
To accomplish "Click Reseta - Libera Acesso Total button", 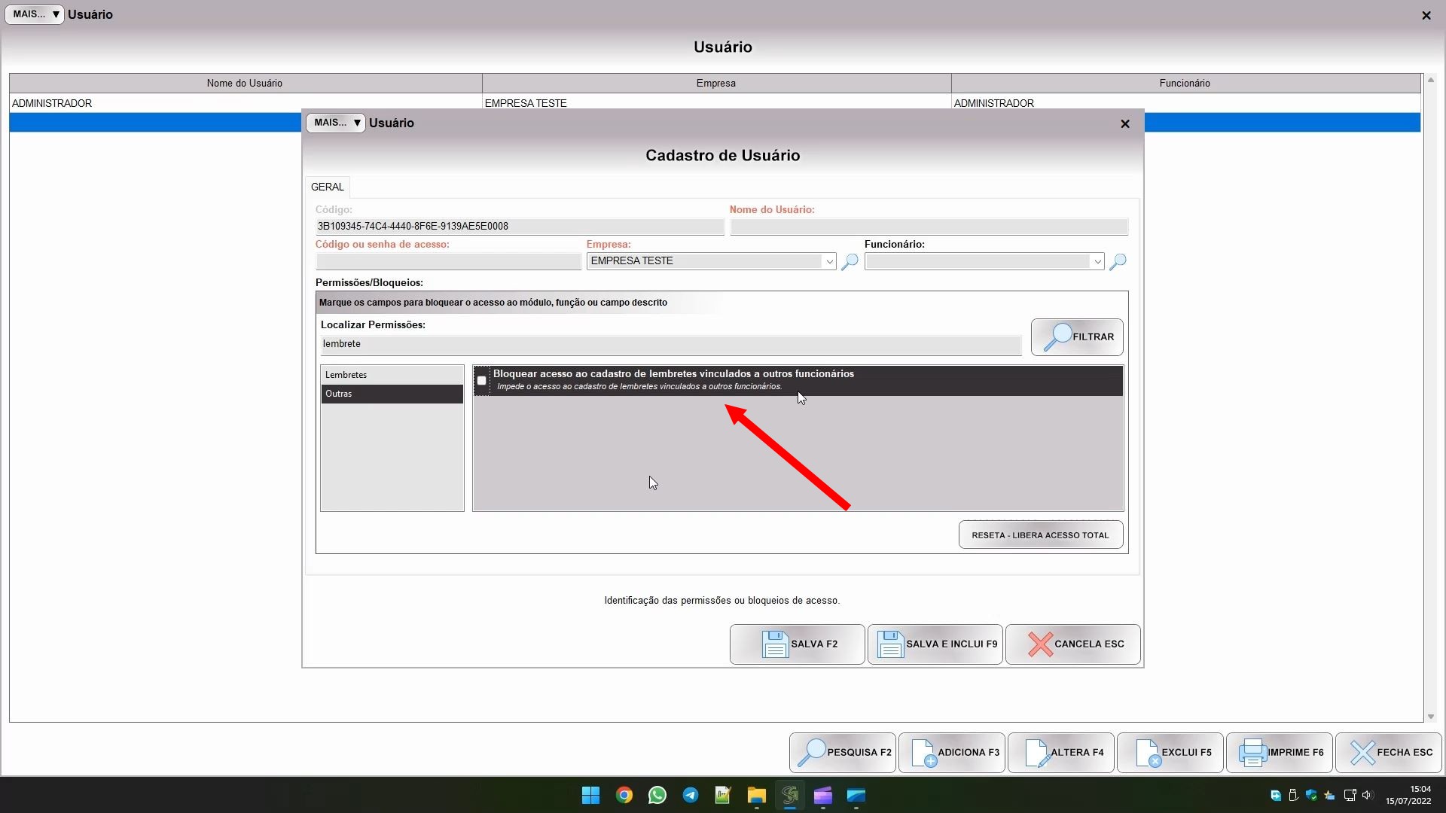I will [1040, 534].
